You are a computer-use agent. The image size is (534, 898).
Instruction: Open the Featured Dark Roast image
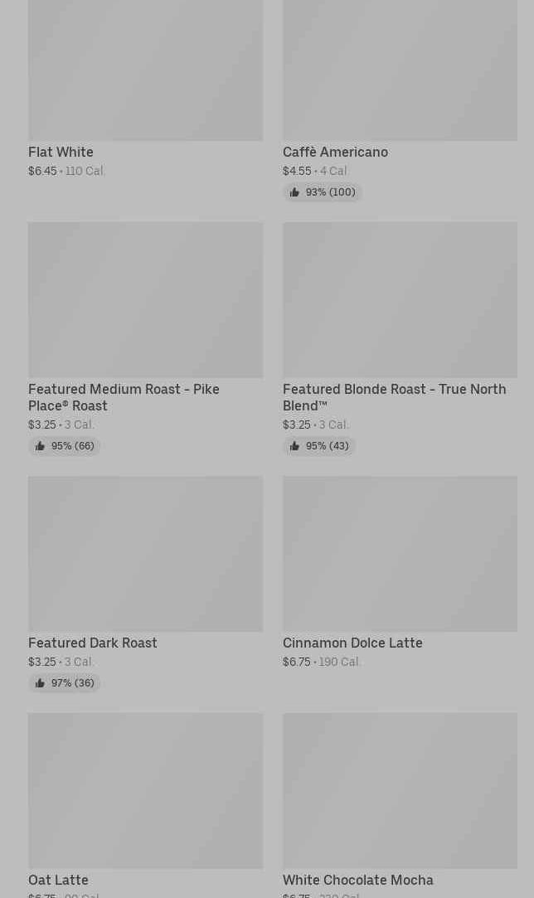click(145, 553)
